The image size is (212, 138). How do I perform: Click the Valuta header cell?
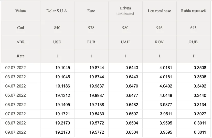pos(21,11)
